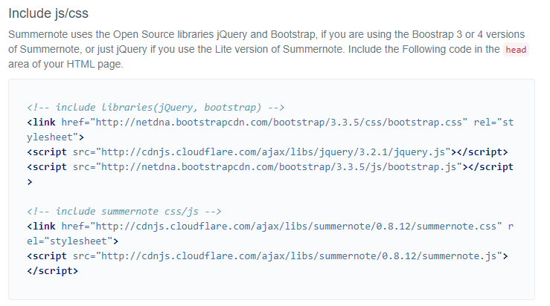Click the 'el="stylesheet">' wrapped code line
This screenshot has width=550, height=306.
(x=73, y=241)
